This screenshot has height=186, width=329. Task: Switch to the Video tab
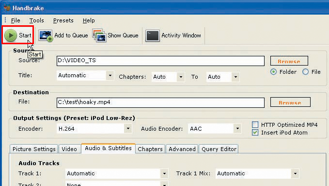point(69,149)
